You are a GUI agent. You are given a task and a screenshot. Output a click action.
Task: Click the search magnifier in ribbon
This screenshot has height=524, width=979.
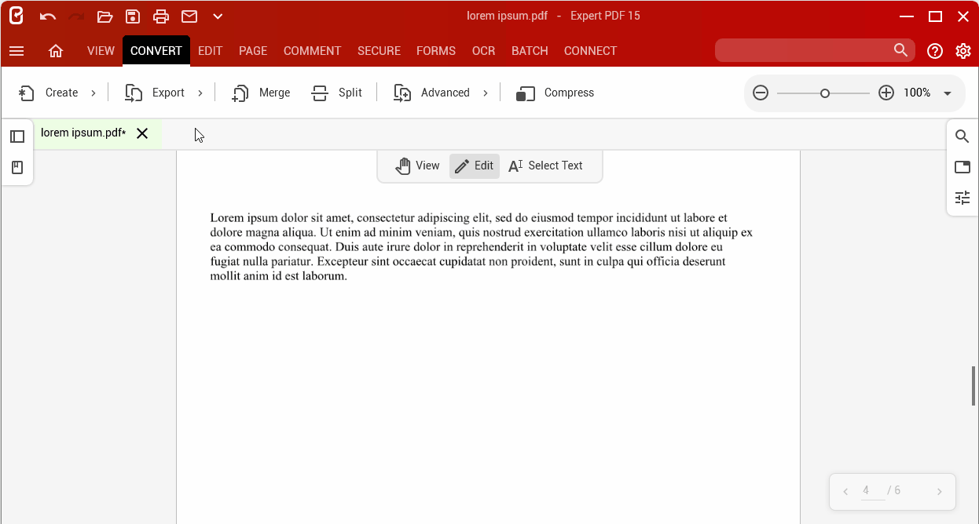pos(901,50)
